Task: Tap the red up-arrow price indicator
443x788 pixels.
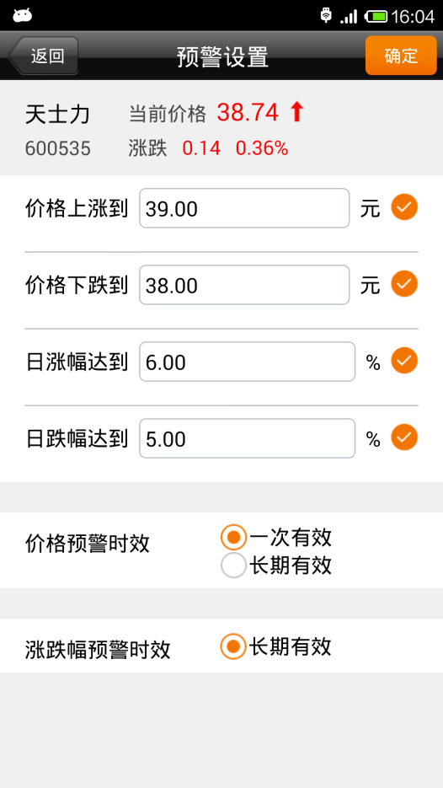Action: click(x=296, y=111)
